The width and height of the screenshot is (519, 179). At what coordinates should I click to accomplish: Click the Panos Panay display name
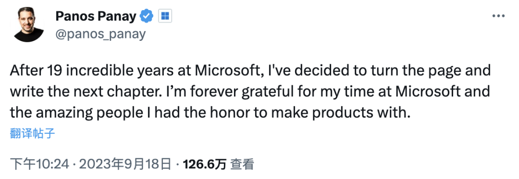pyautogui.click(x=96, y=16)
